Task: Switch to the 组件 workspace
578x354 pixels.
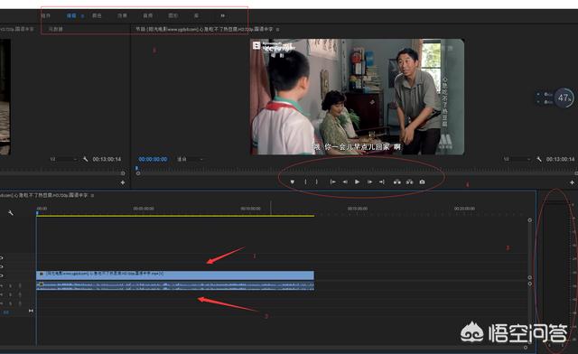Action: tap(46, 15)
